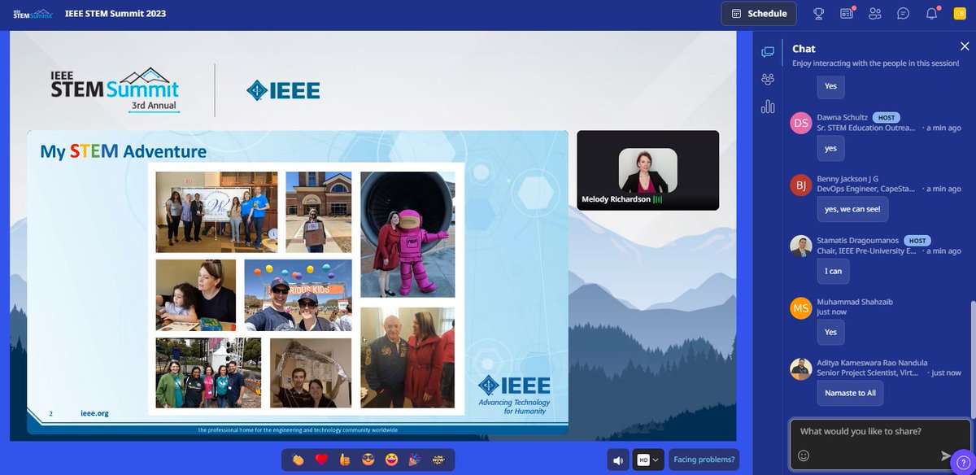Screen dimensions: 976x475
Task: Click the 'I can' chat message
Action: click(x=834, y=271)
